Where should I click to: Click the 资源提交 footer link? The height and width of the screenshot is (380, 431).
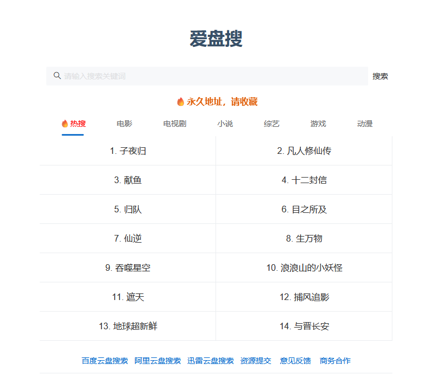[x=256, y=361]
